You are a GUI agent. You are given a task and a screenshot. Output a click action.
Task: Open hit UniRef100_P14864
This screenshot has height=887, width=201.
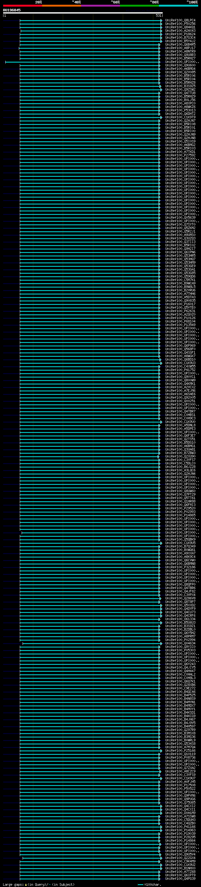point(180,840)
